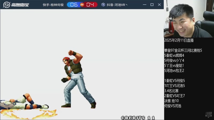Click the 1吖王VS河池5 result line
214x120 pixels.
(x=175, y=86)
